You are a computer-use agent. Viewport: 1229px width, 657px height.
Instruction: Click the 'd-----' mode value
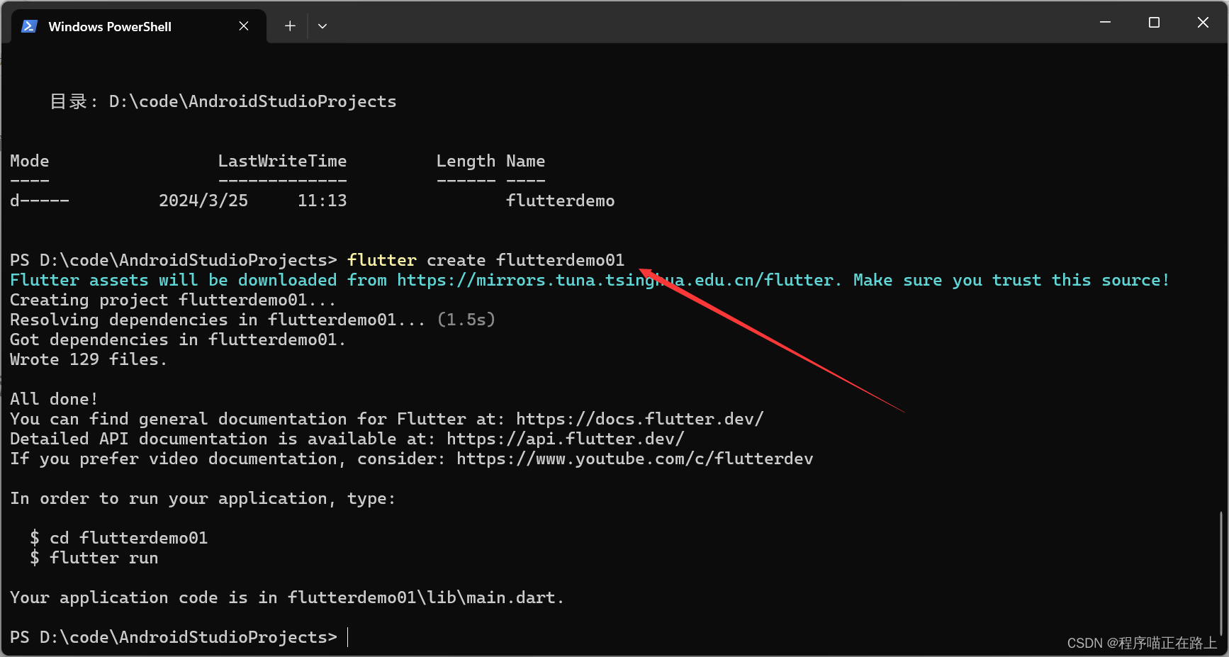coord(40,201)
